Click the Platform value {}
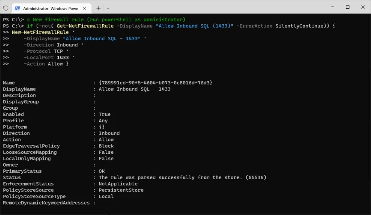The width and height of the screenshot is (371, 215). pyautogui.click(x=102, y=127)
